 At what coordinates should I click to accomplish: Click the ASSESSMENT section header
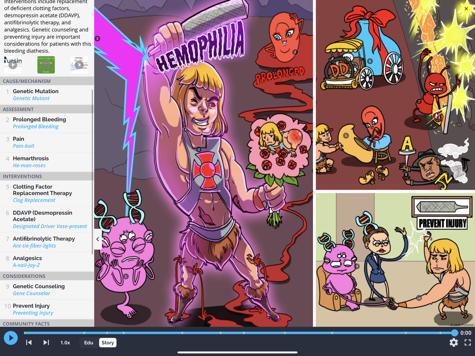pyautogui.click(x=47, y=109)
